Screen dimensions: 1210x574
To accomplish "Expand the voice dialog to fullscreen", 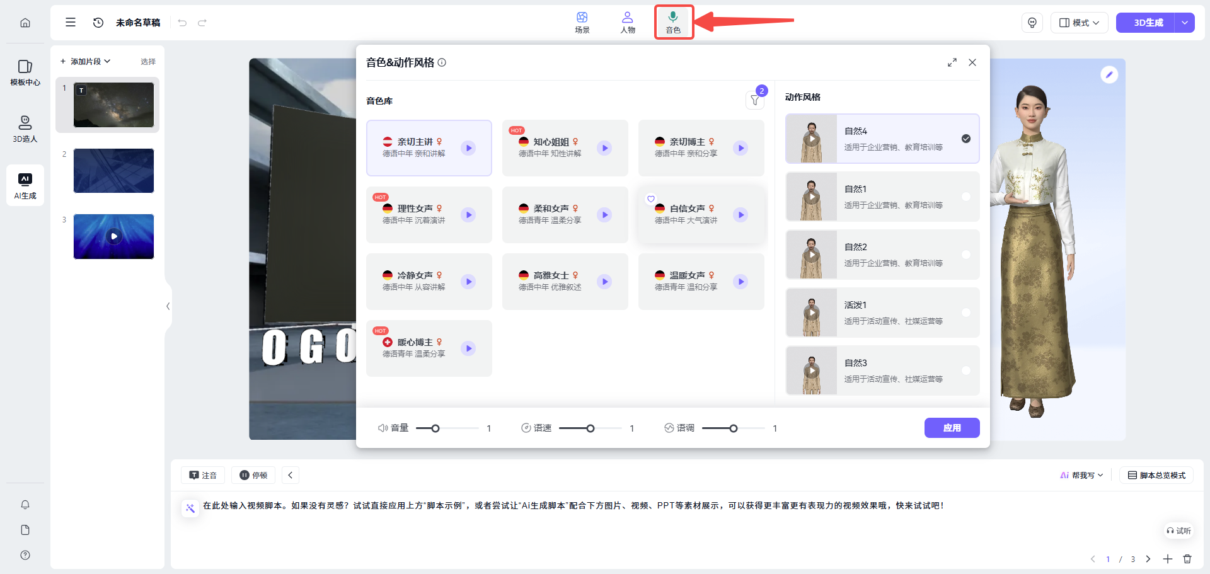I will tap(952, 62).
